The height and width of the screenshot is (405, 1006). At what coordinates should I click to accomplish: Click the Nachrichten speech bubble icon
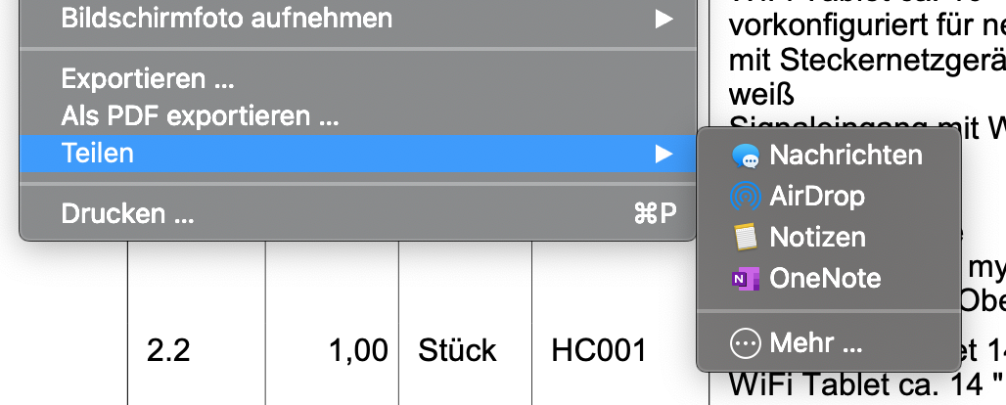[746, 157]
